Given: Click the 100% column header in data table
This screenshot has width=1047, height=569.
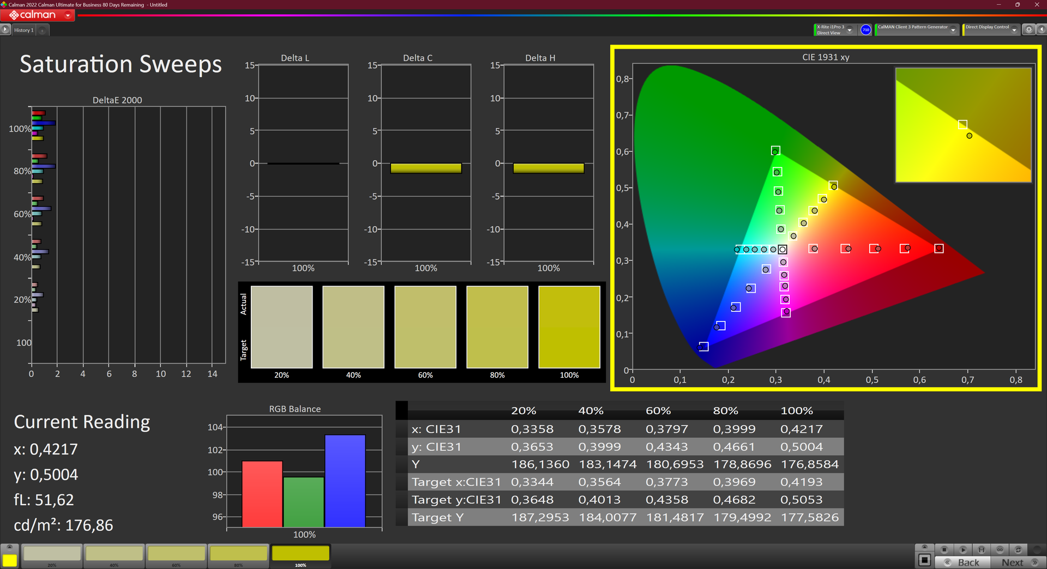Looking at the screenshot, I should (x=797, y=410).
